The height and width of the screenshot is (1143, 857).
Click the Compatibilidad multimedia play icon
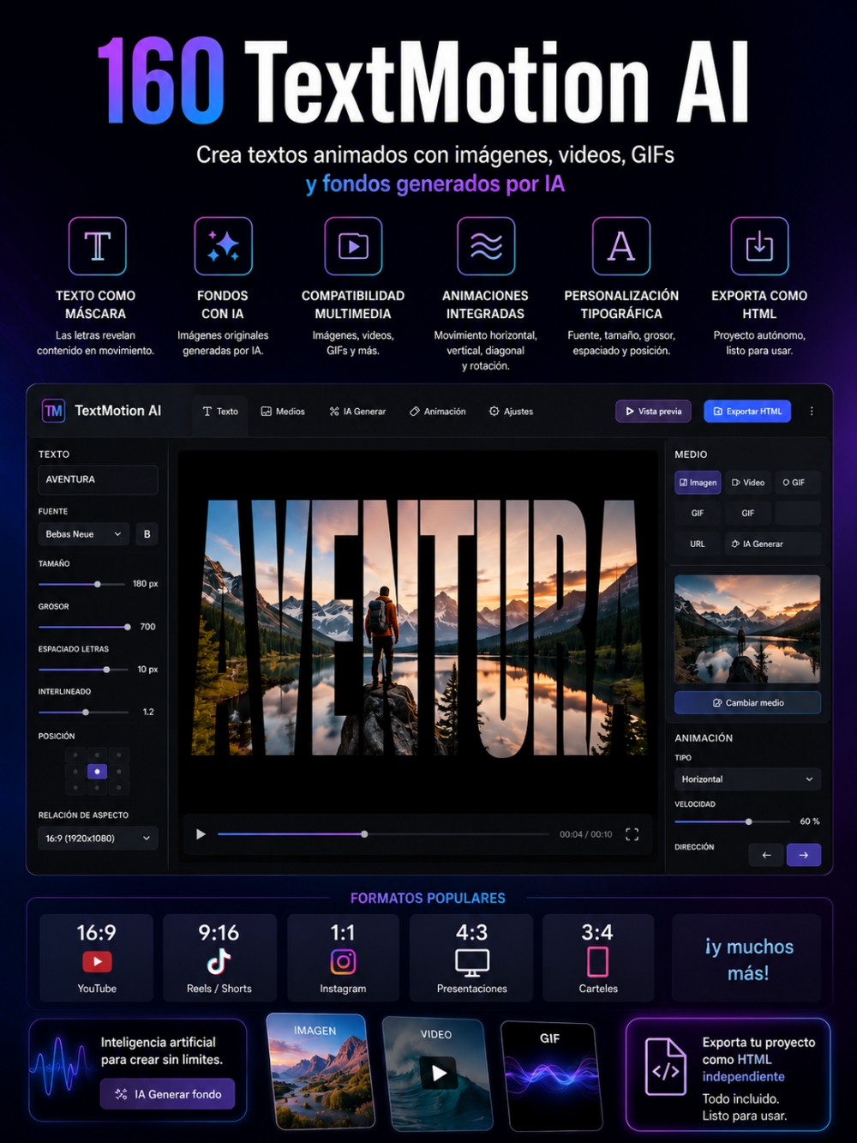[353, 246]
